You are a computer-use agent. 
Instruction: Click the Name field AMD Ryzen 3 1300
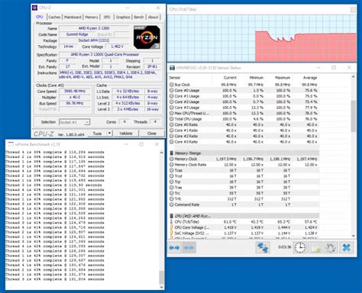tap(94, 28)
